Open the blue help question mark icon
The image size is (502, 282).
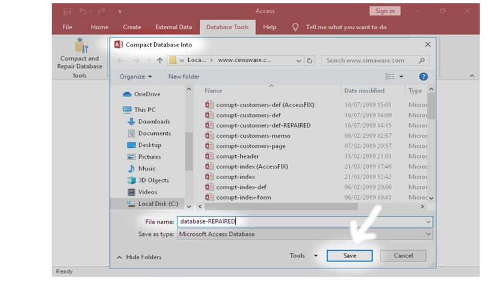pyautogui.click(x=423, y=76)
